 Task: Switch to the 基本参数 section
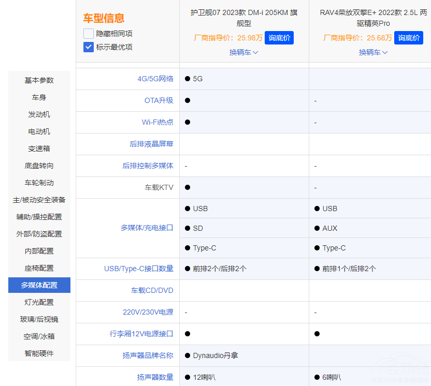[39, 80]
